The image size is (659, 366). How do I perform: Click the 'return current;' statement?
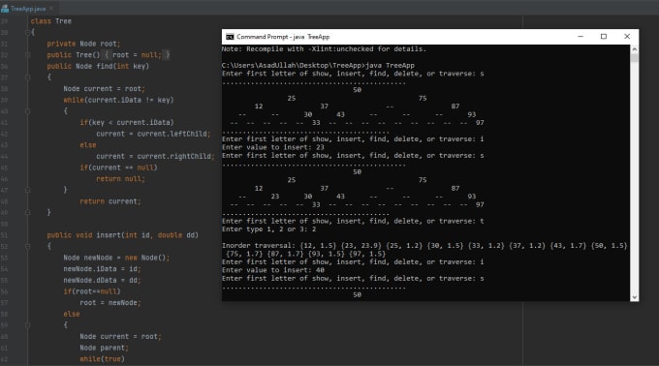point(110,201)
